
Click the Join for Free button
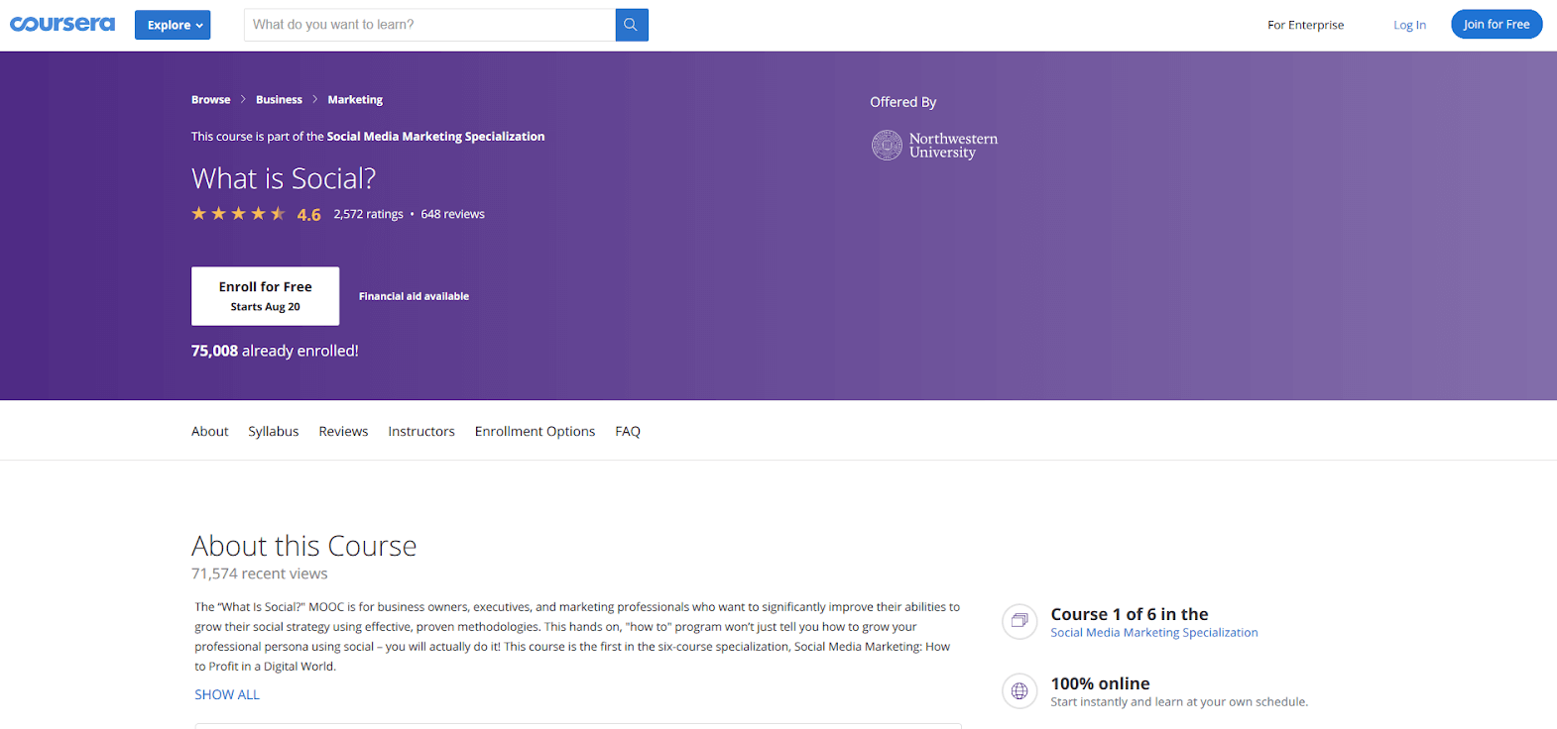click(x=1496, y=24)
